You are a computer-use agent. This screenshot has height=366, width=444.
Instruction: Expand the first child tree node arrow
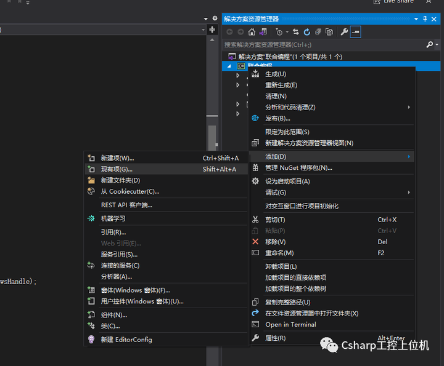coord(238,76)
